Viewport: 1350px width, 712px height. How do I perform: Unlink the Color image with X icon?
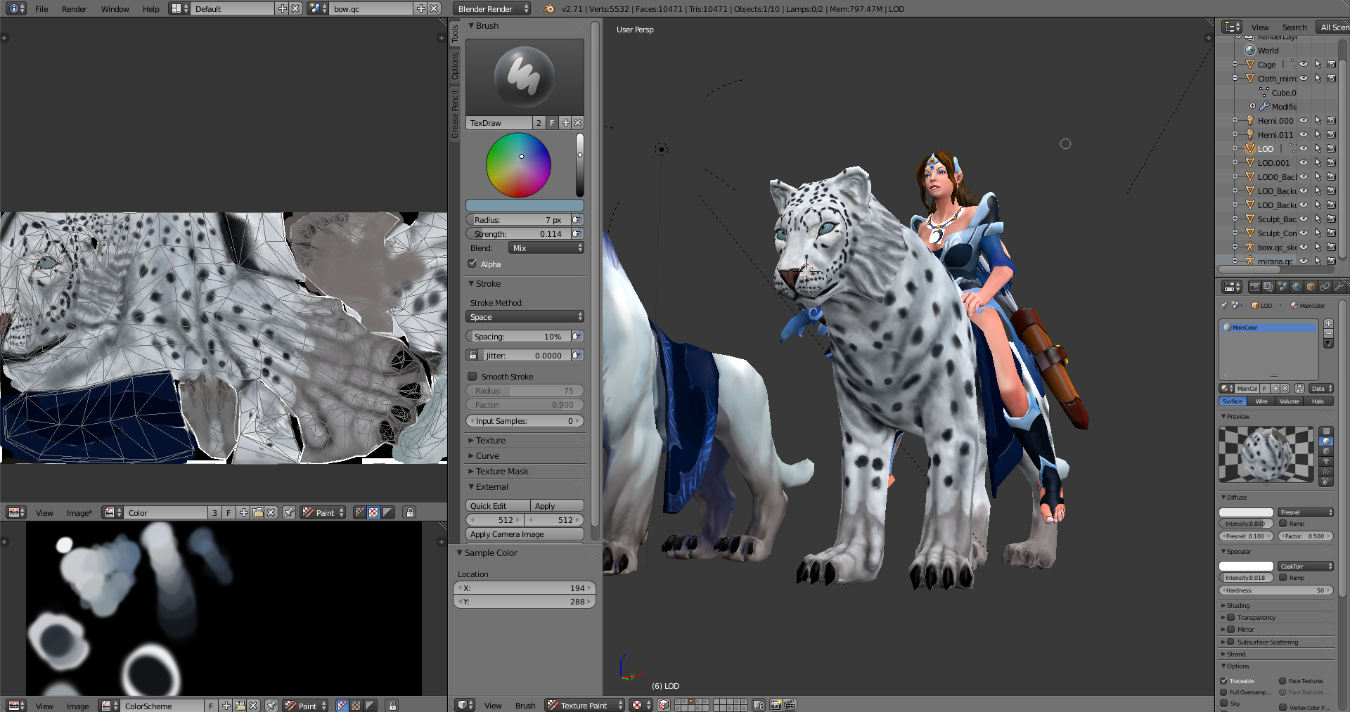pyautogui.click(x=271, y=512)
